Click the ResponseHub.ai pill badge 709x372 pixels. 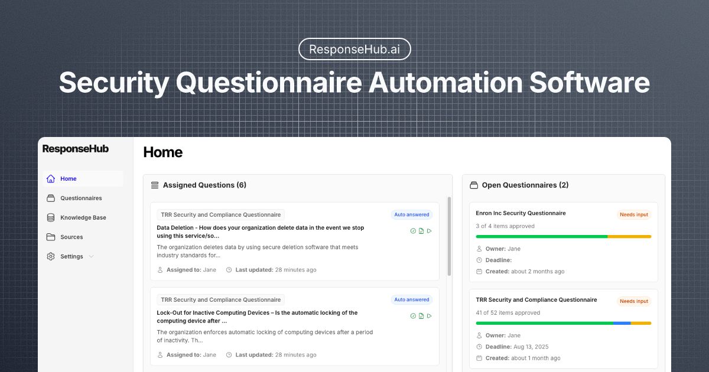coord(354,50)
